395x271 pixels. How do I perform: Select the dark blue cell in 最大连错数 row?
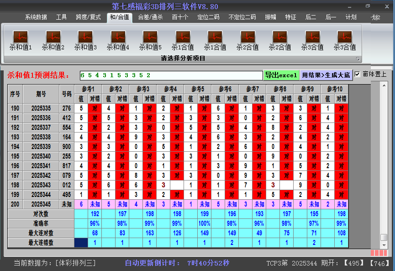81,243
